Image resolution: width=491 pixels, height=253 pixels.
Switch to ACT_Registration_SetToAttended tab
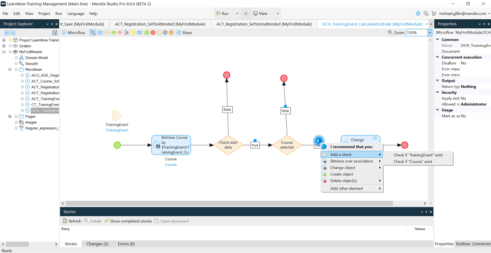coord(160,24)
